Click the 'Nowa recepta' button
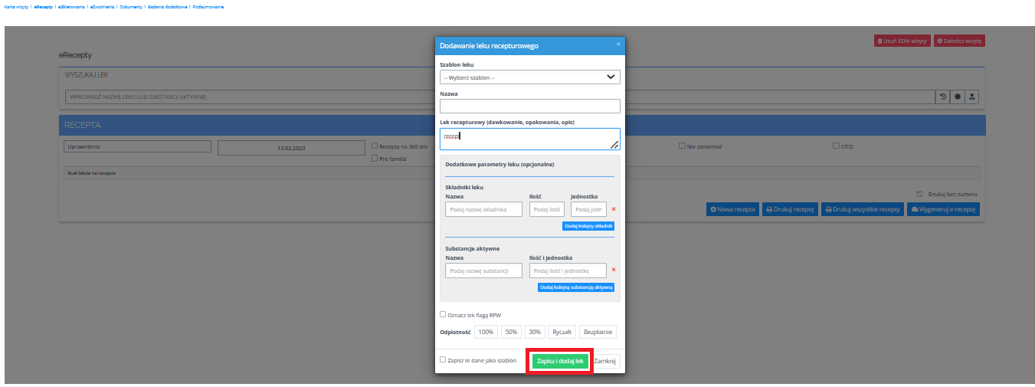The width and height of the screenshot is (1035, 387). click(732, 209)
